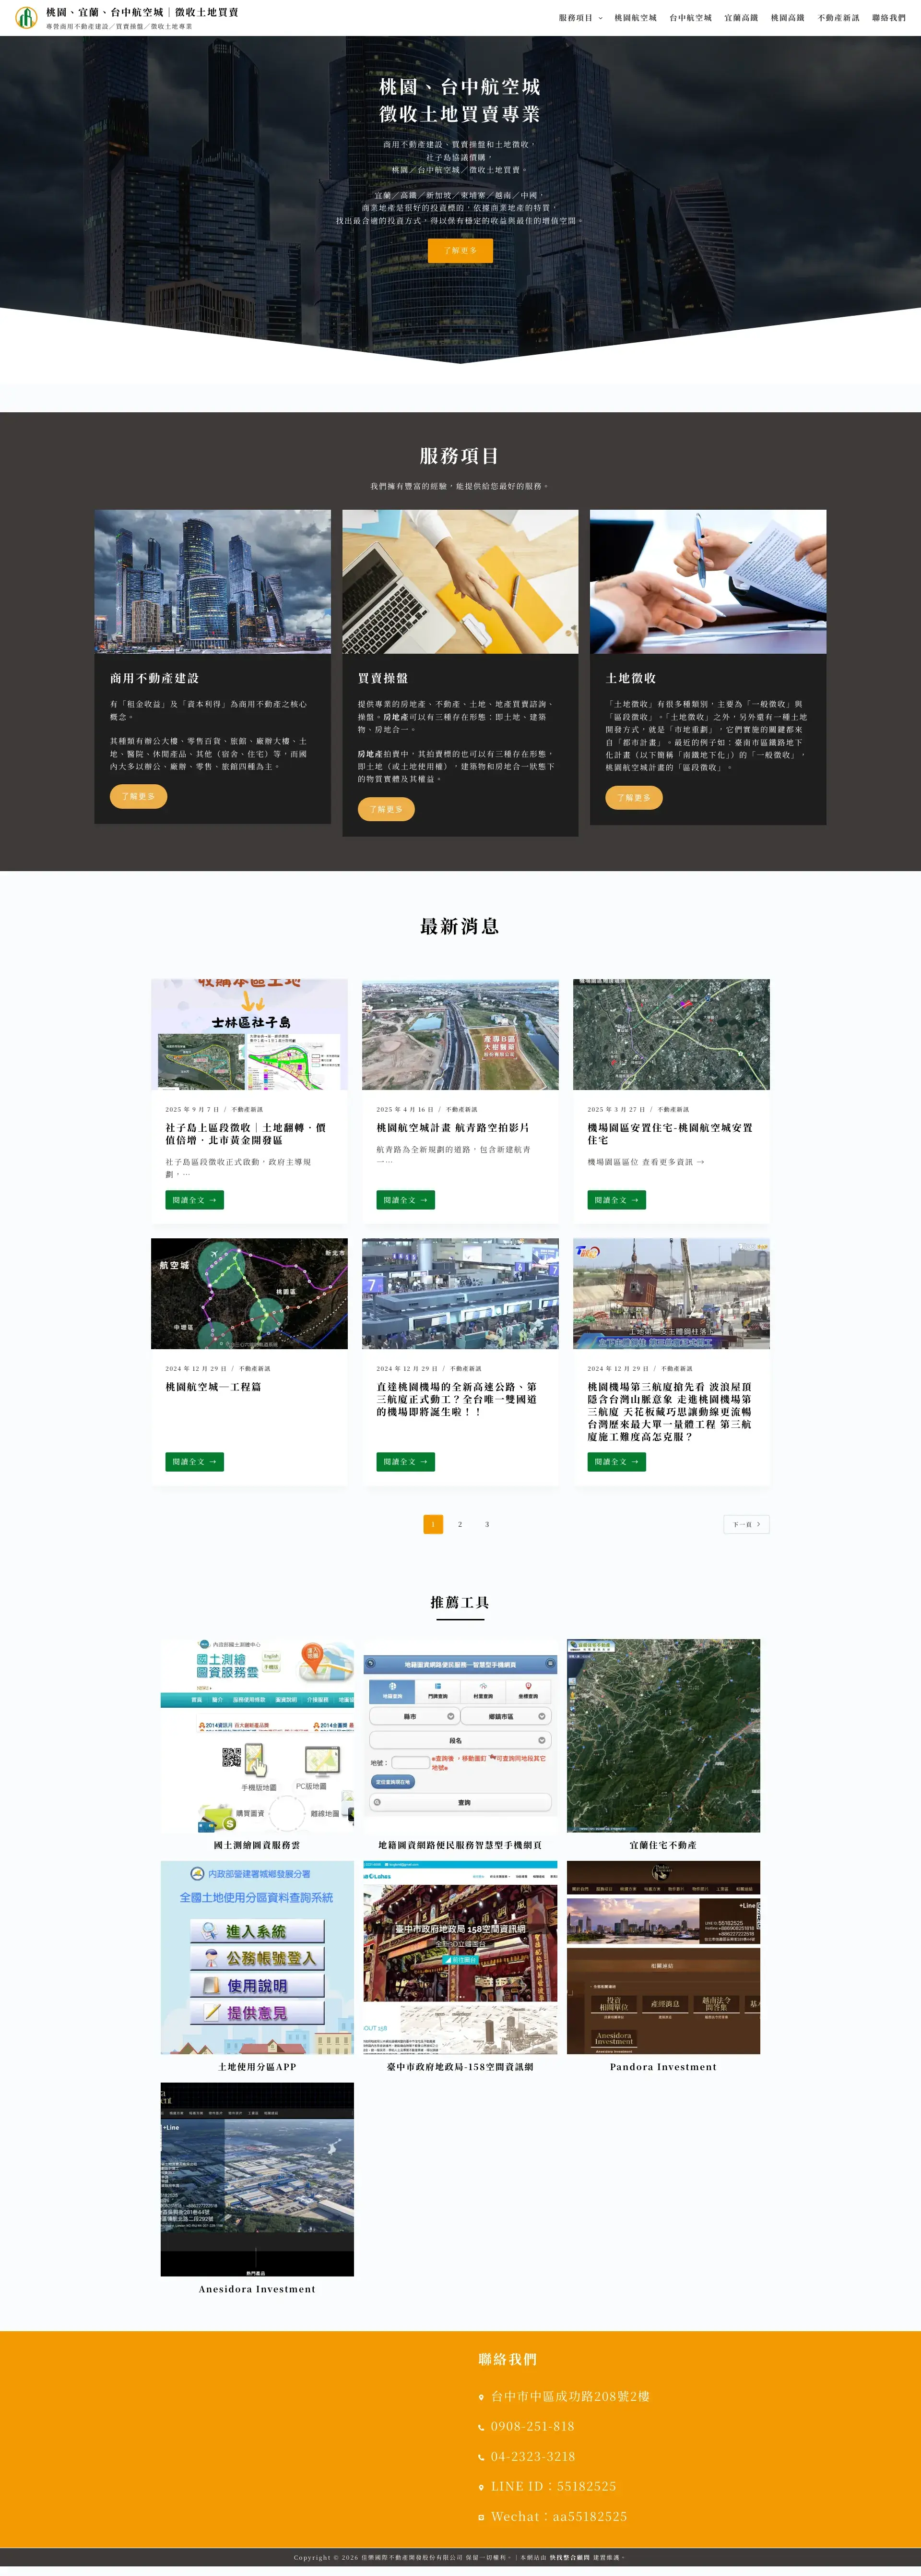Read full article on 社子島上區段徵收

tap(195, 1200)
